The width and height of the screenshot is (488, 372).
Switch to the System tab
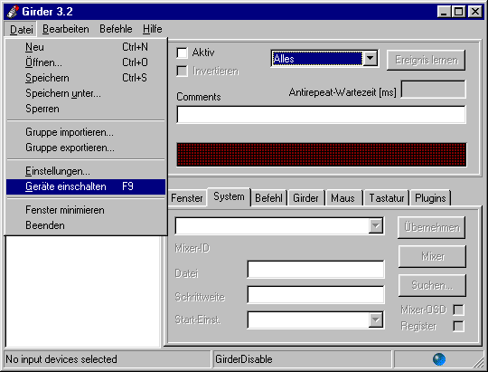(229, 196)
